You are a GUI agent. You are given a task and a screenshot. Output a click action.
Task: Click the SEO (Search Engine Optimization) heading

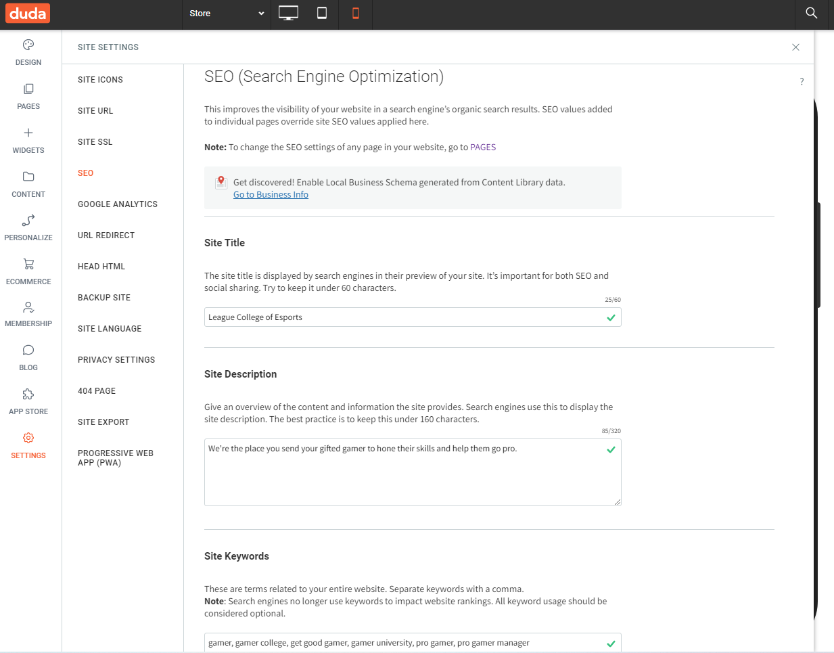pyautogui.click(x=324, y=76)
